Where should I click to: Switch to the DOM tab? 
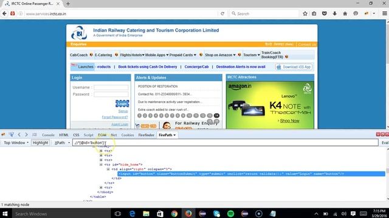pyautogui.click(x=102, y=135)
